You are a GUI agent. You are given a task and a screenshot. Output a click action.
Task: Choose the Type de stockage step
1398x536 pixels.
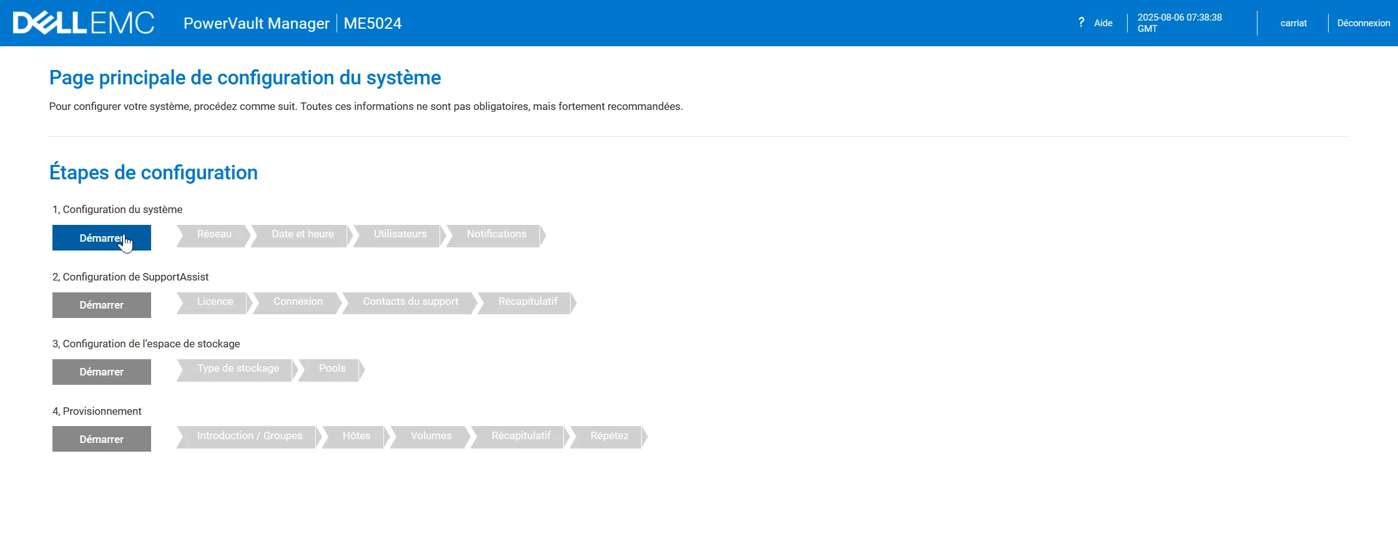238,369
